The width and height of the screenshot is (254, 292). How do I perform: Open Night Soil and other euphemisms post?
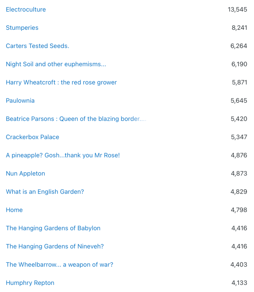[56, 64]
